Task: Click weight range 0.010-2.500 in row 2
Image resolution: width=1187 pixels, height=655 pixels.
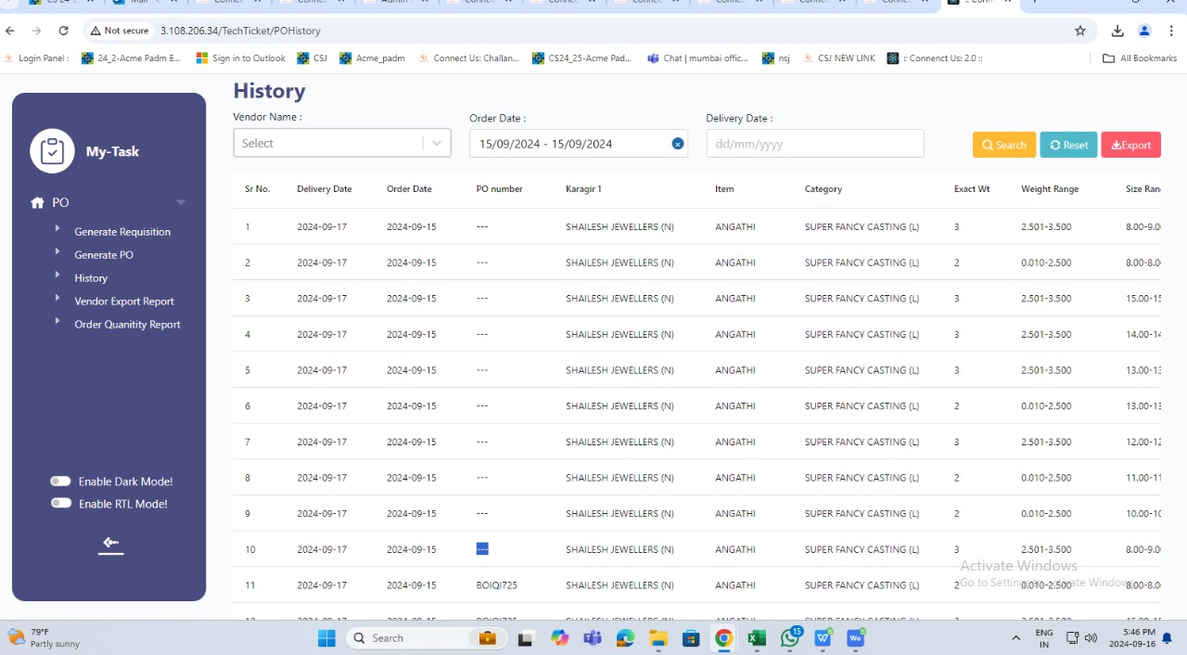Action: 1046,263
